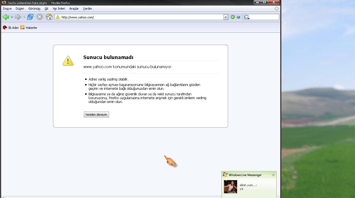
Task: Click the 'www.yahoo.com konumundaki sunucu bulunamıyor' text
Action: (x=128, y=67)
